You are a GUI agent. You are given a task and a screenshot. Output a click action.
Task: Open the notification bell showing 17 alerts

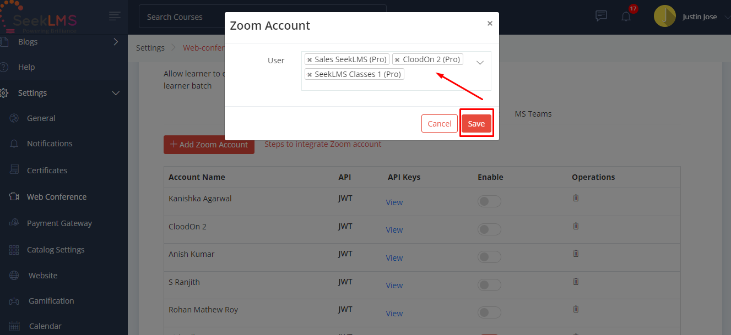(626, 17)
